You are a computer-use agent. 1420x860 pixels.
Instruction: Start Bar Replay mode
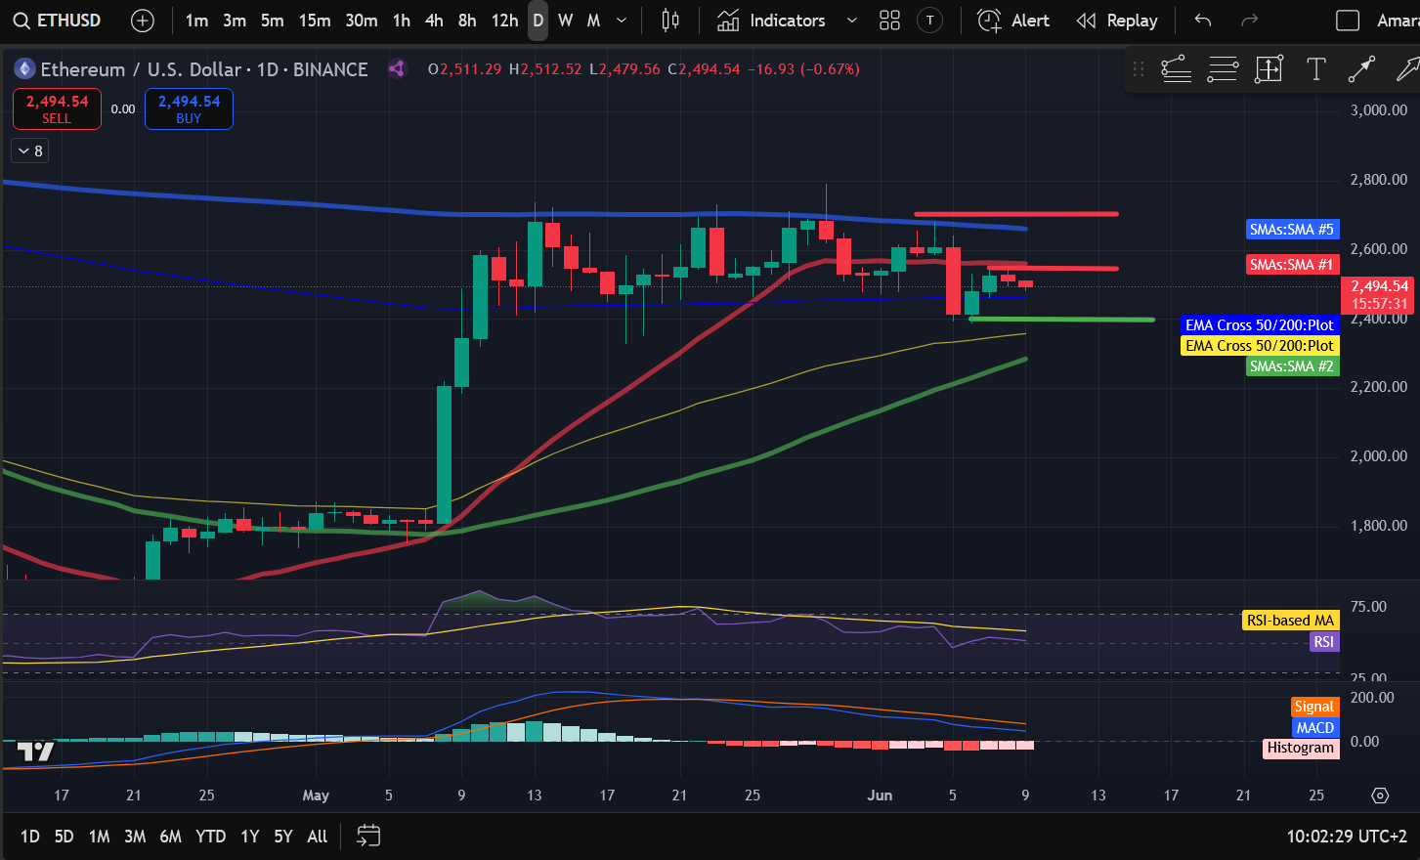(x=1117, y=21)
